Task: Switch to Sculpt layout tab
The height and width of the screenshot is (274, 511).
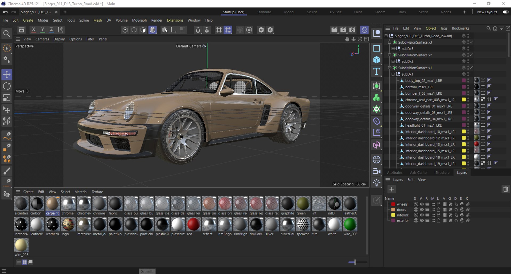Action: coord(312,12)
